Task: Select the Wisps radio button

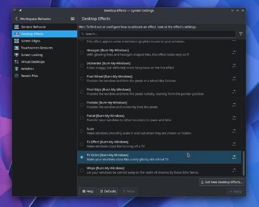Action: tap(82, 170)
